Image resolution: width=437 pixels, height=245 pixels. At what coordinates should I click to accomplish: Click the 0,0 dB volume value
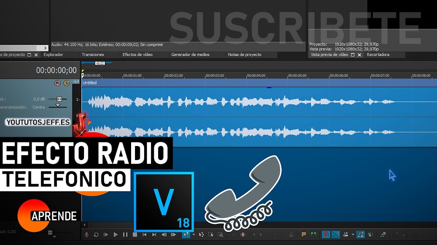39,99
